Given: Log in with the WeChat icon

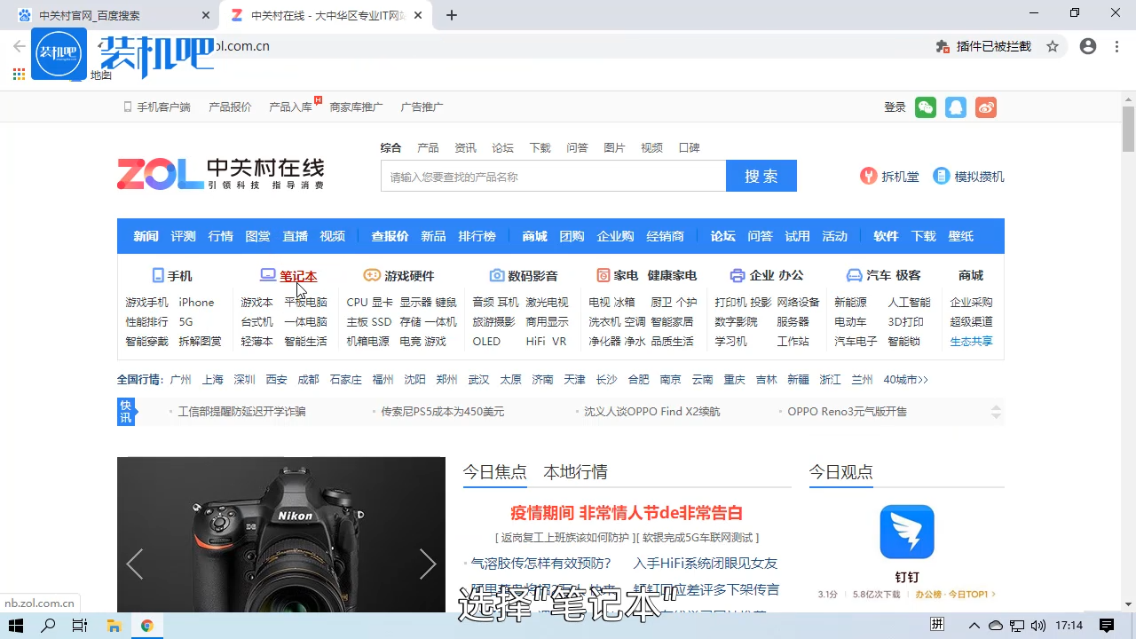Looking at the screenshot, I should pyautogui.click(x=926, y=106).
